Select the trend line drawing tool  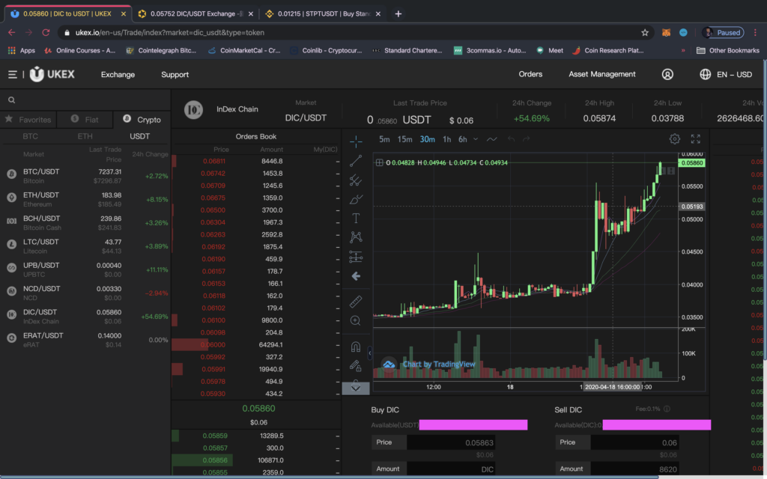coord(356,161)
